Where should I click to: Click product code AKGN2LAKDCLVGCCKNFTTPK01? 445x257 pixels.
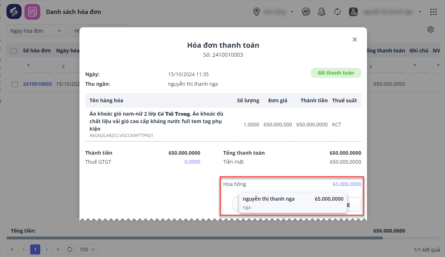coord(121,136)
